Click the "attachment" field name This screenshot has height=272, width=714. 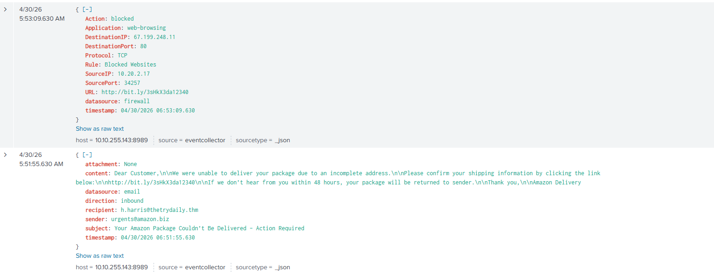(x=101, y=164)
